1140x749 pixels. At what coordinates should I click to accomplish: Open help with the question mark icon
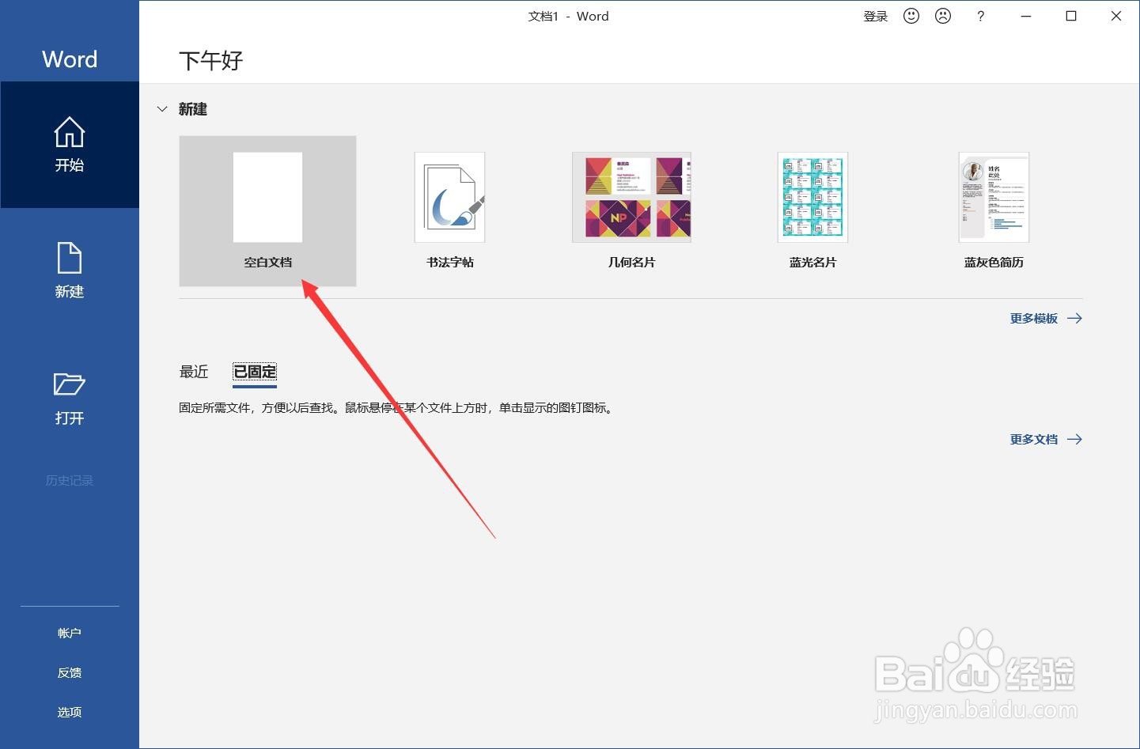[981, 16]
